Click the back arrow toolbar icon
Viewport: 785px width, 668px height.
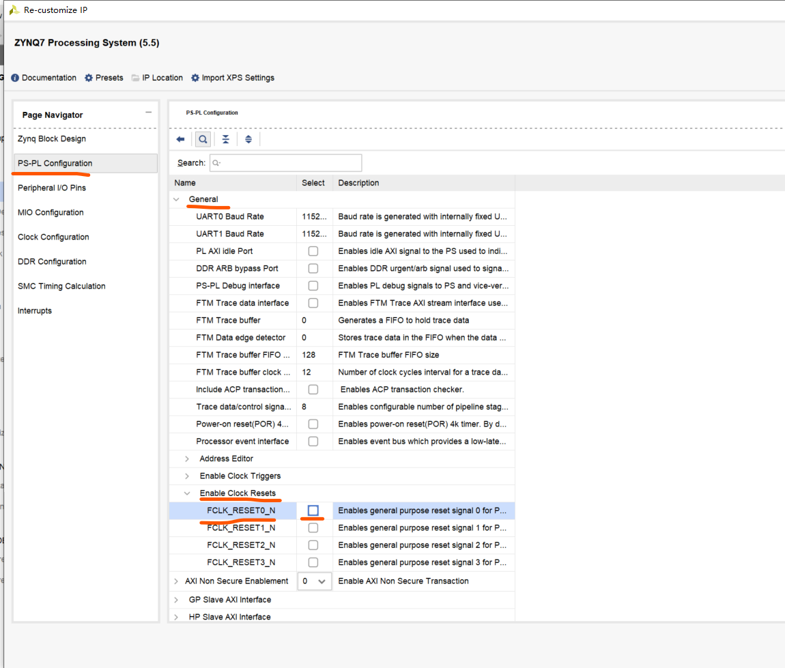[180, 139]
